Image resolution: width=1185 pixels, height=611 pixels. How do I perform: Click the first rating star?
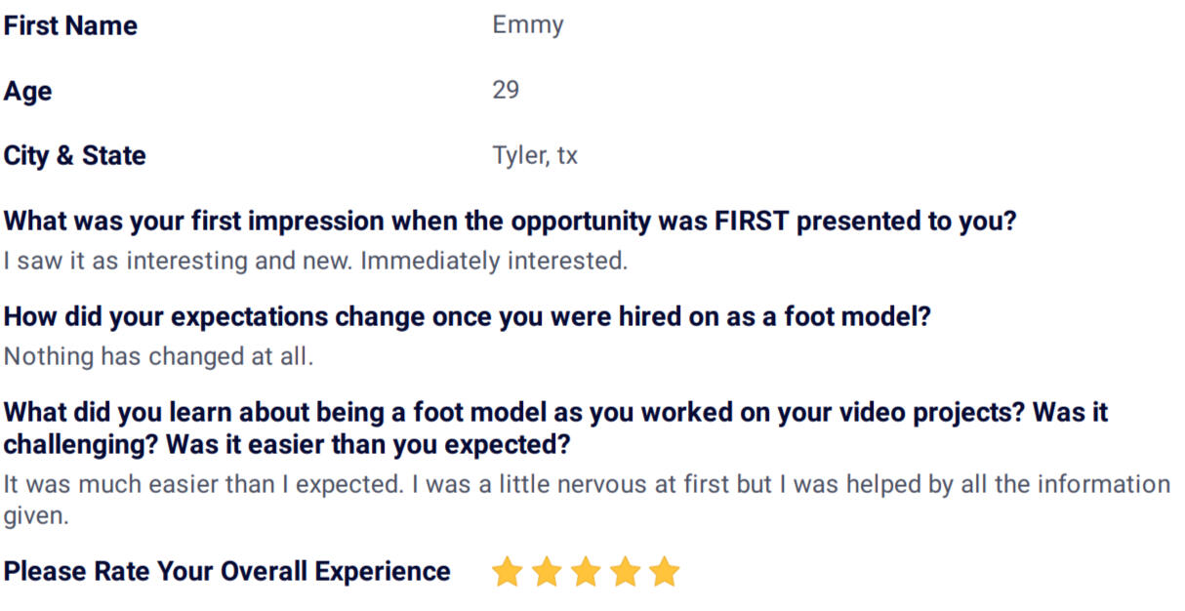tap(508, 572)
